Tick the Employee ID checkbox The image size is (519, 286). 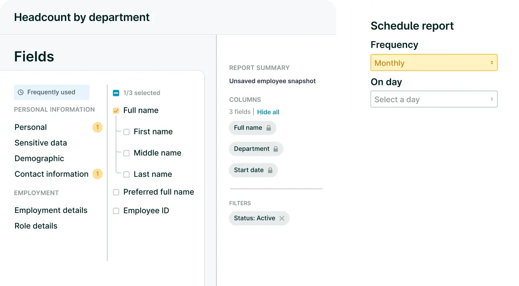116,211
